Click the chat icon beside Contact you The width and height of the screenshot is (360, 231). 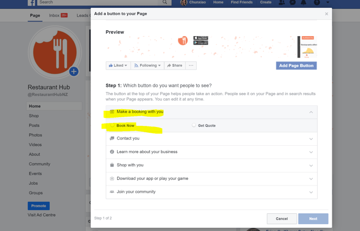(x=112, y=138)
